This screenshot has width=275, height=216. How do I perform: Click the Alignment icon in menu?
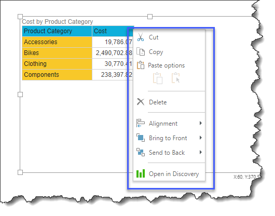pos(141,123)
